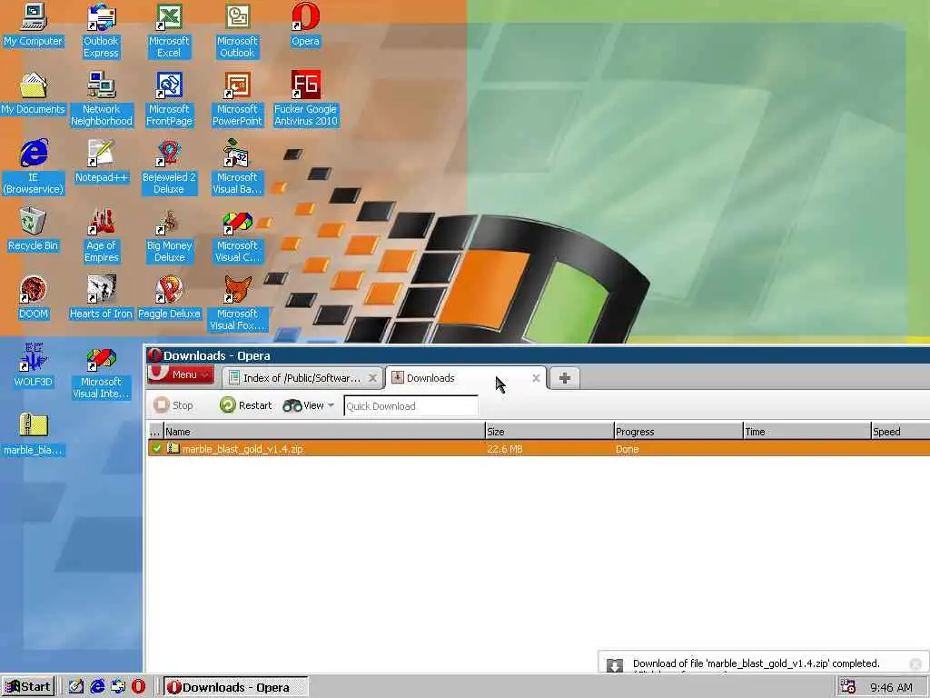Focus the Quick Download field
The image size is (930, 698).
pyautogui.click(x=411, y=406)
